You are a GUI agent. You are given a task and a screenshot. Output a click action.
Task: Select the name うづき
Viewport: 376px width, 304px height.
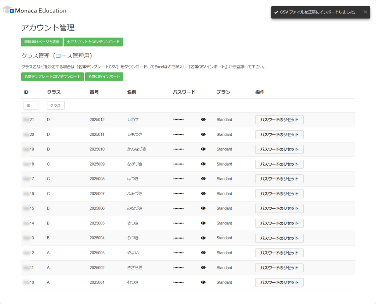coord(133,238)
